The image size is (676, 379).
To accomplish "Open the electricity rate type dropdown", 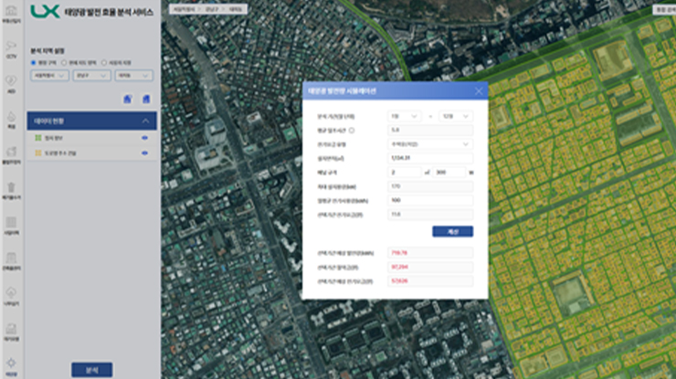I will 431,144.
